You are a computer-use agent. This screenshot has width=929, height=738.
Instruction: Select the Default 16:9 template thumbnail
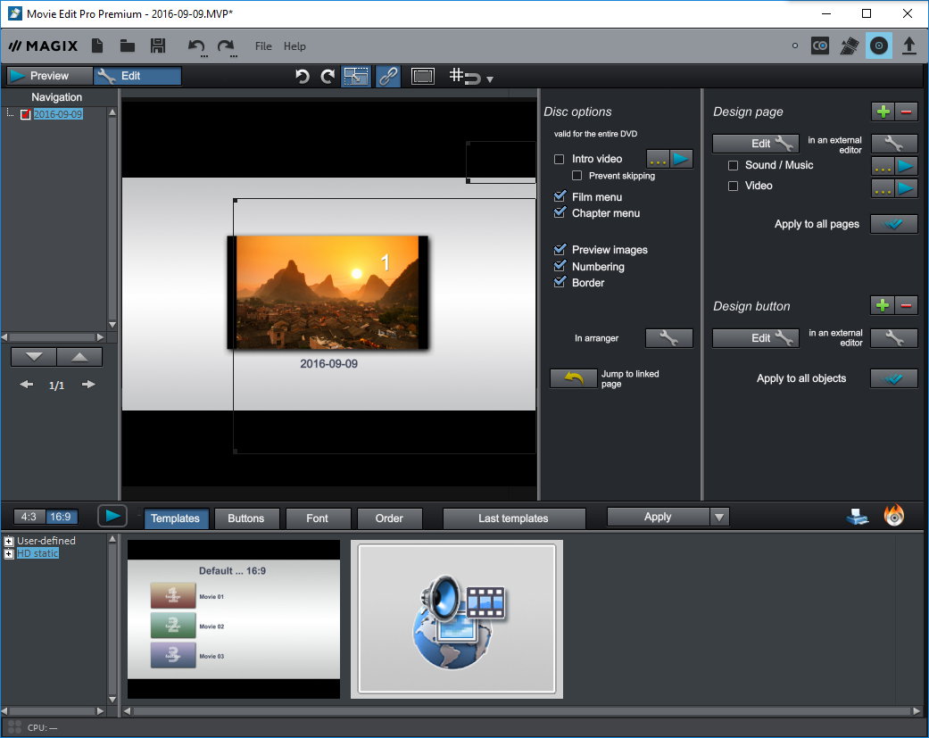[x=234, y=618]
